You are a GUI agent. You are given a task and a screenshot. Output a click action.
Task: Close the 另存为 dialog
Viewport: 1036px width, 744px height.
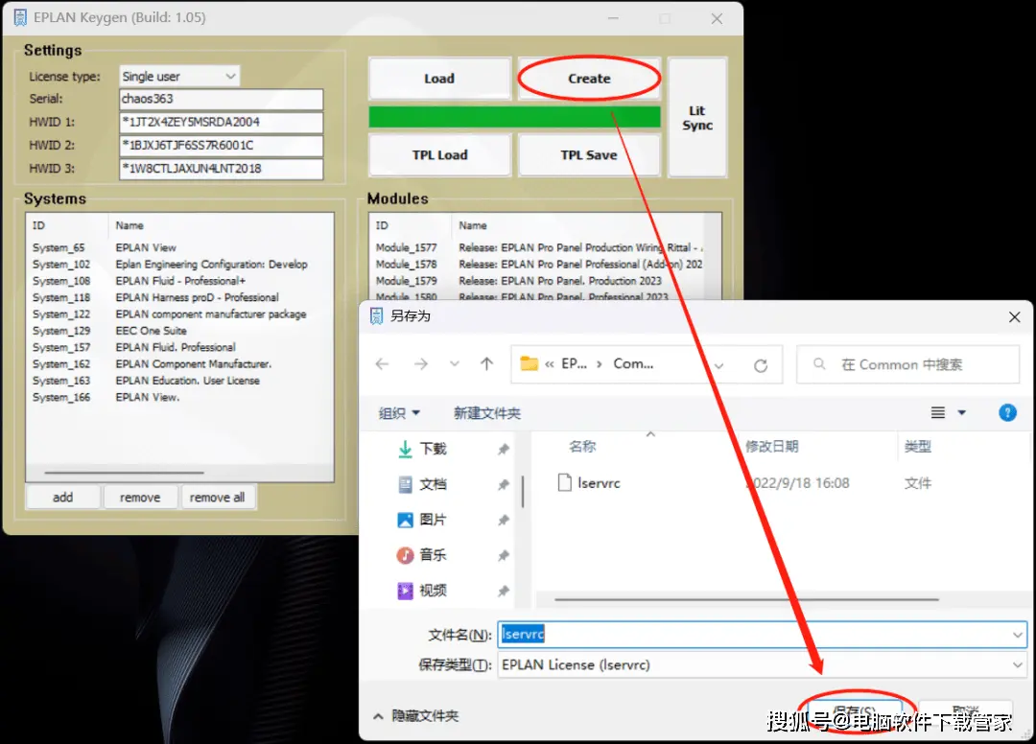(1014, 317)
